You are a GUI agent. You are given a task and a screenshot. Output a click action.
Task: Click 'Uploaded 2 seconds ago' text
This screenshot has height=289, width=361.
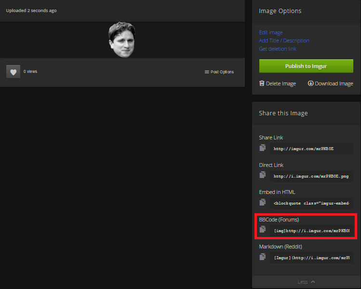(x=31, y=11)
